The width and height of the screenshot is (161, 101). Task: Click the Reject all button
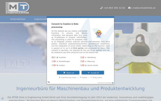68,73
